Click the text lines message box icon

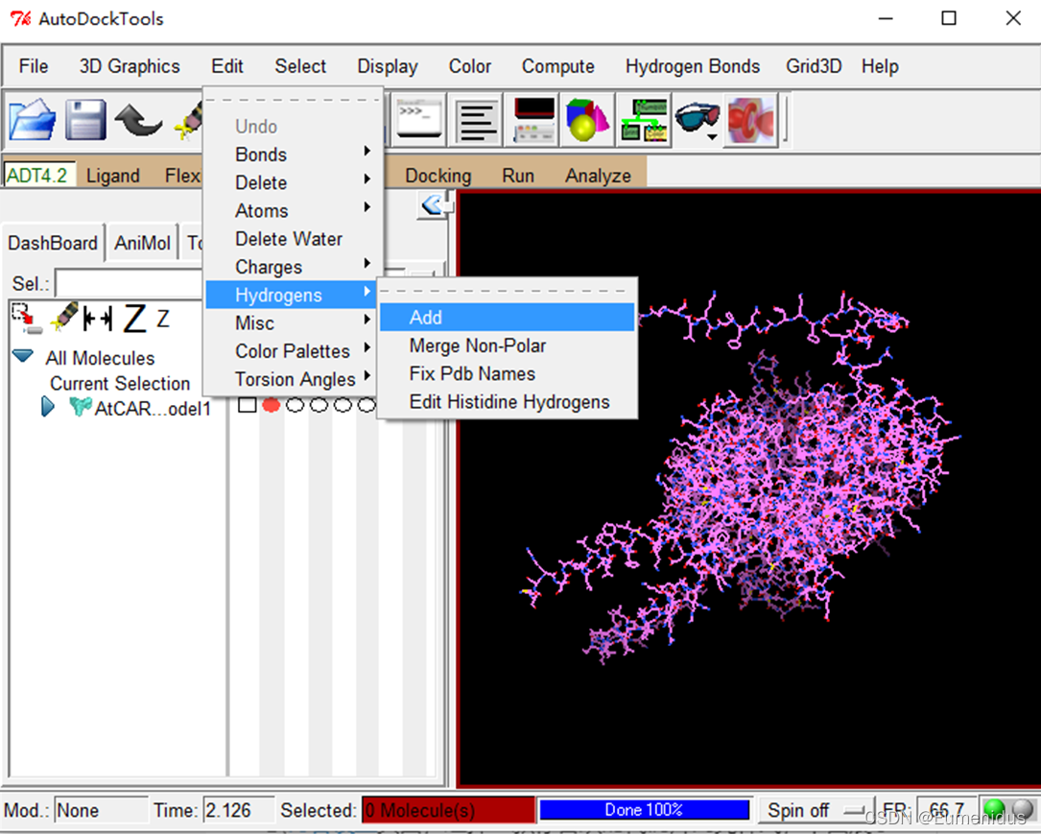tap(478, 120)
